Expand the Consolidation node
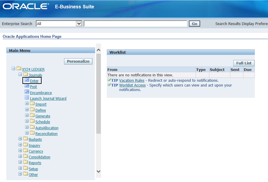This screenshot has height=182, width=268. 20,156
